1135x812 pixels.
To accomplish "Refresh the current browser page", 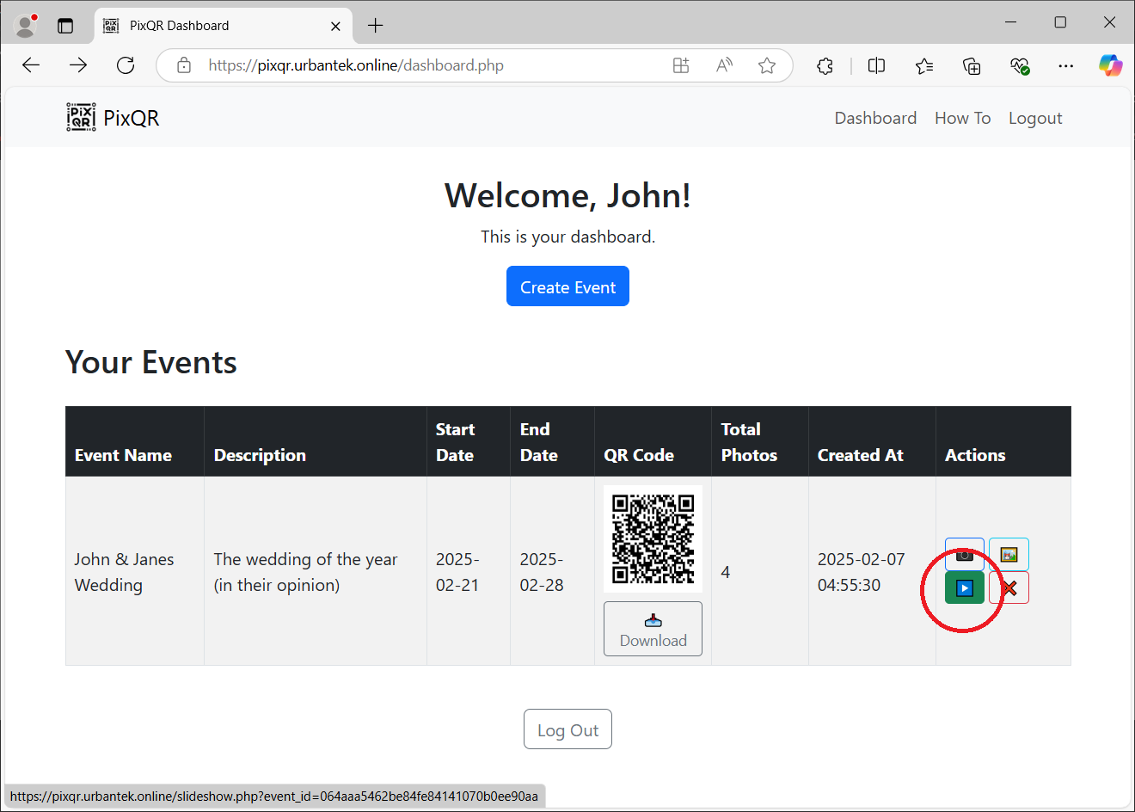I will click(126, 65).
